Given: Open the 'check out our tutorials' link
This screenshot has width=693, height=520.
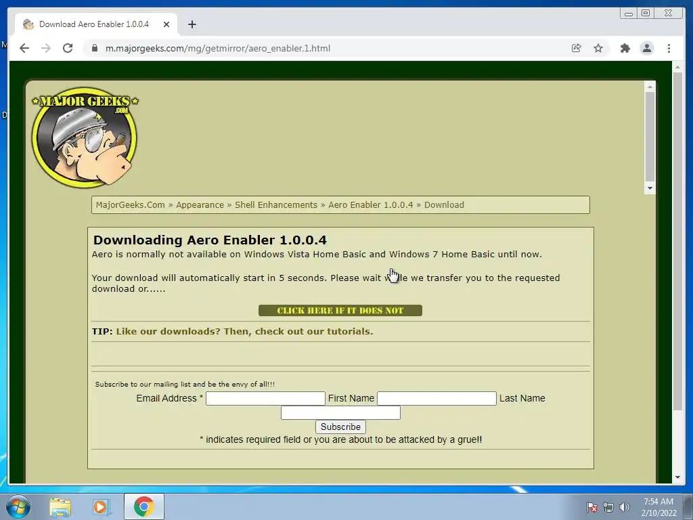Looking at the screenshot, I should (244, 331).
